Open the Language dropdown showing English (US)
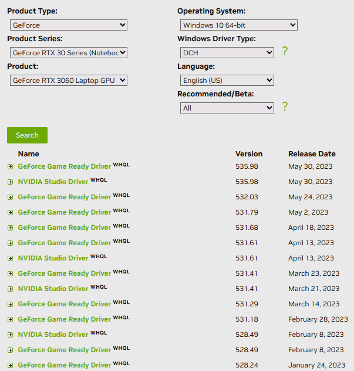354x371 pixels. [x=227, y=80]
